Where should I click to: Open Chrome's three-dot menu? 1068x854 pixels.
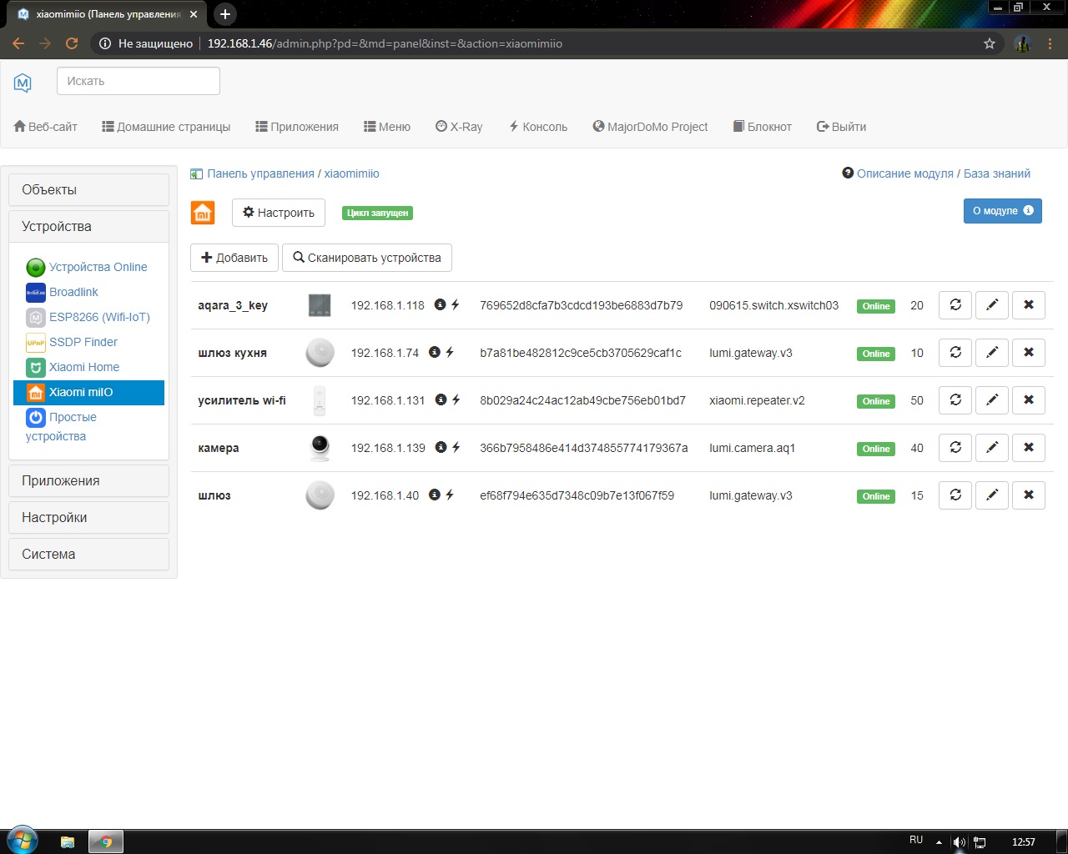click(x=1050, y=43)
